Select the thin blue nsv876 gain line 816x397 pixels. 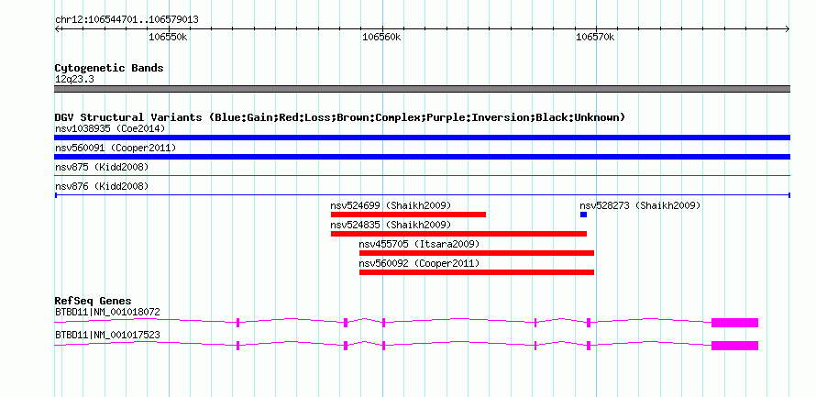422,195
